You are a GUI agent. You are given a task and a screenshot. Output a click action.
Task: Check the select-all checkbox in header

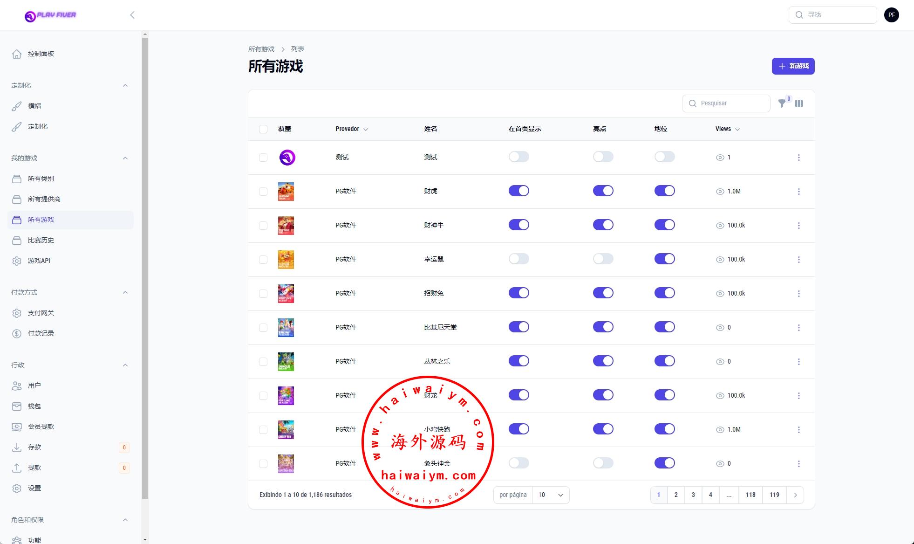point(263,129)
